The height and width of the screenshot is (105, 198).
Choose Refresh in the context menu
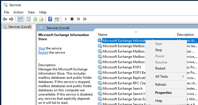tap(166, 85)
